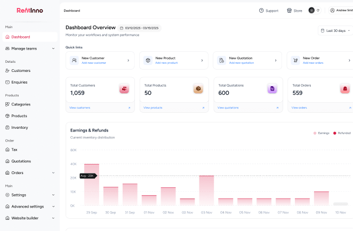Click the Tax sidebar icon
This screenshot has height=231, width=353.
[x=7, y=150]
